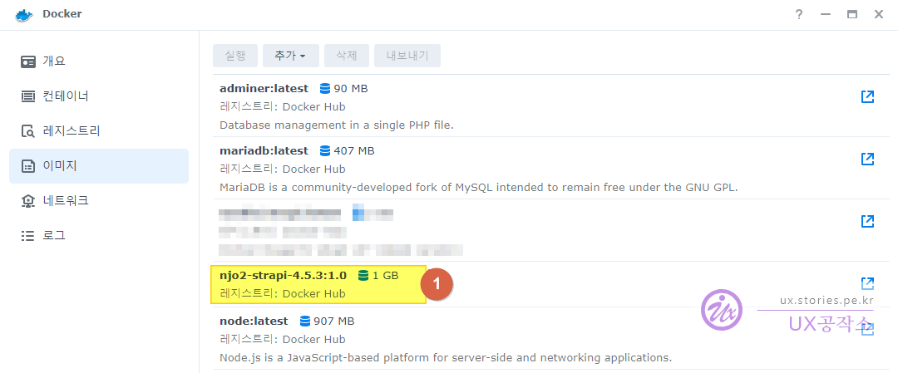Image resolution: width=898 pixels, height=373 pixels.
Task: Click the 삭제 delete button
Action: coord(347,56)
